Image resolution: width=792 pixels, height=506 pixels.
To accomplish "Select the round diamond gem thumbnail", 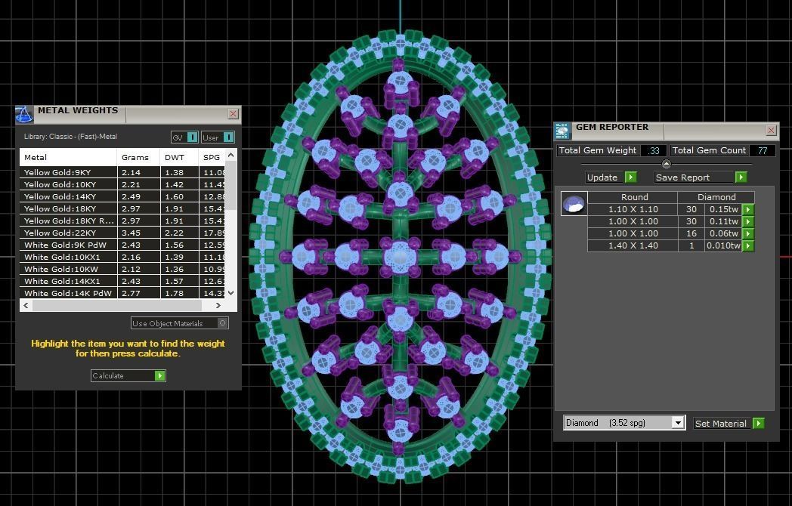I will tap(574, 203).
